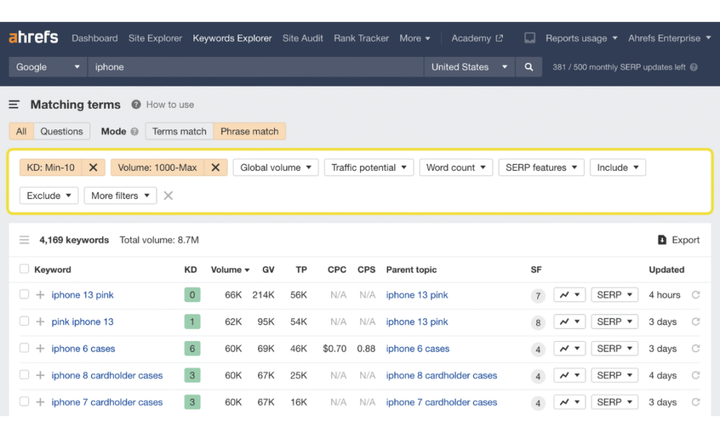Open the Ahrefs Enterprise account menu
Viewport: 720px width, 438px height.
[669, 38]
